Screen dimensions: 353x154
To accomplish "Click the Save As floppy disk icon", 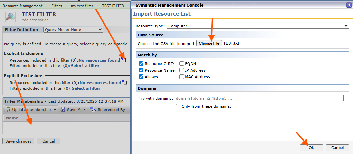I will (63, 110).
